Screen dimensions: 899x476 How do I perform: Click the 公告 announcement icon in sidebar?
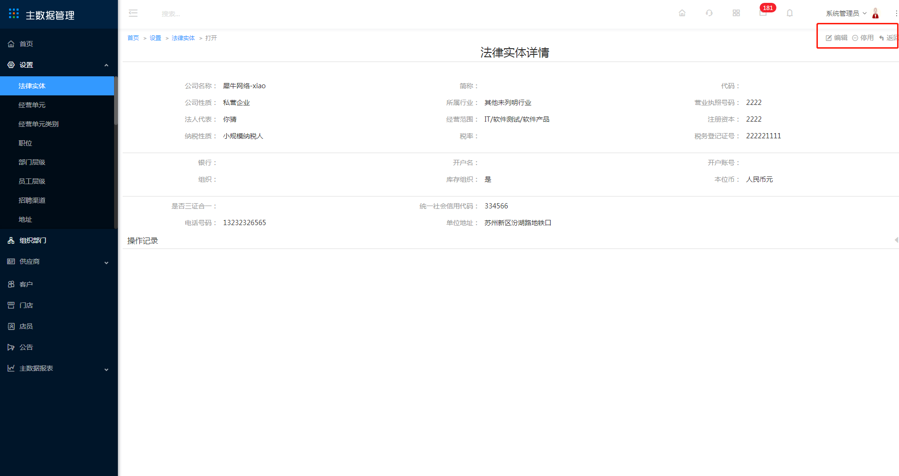[11, 347]
